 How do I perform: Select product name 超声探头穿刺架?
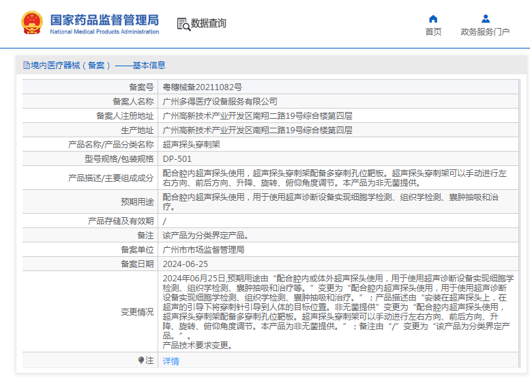click(191, 145)
